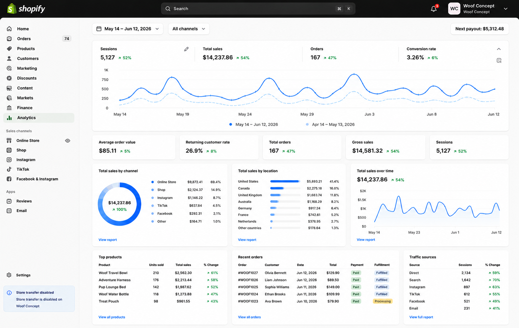519x328 pixels.
Task: Click the Search input field
Action: (258, 9)
